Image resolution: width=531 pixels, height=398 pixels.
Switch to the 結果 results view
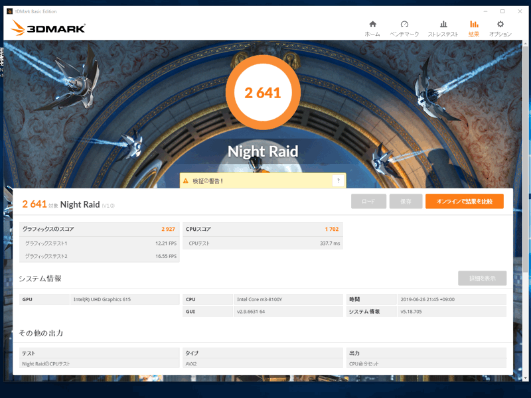point(473,28)
